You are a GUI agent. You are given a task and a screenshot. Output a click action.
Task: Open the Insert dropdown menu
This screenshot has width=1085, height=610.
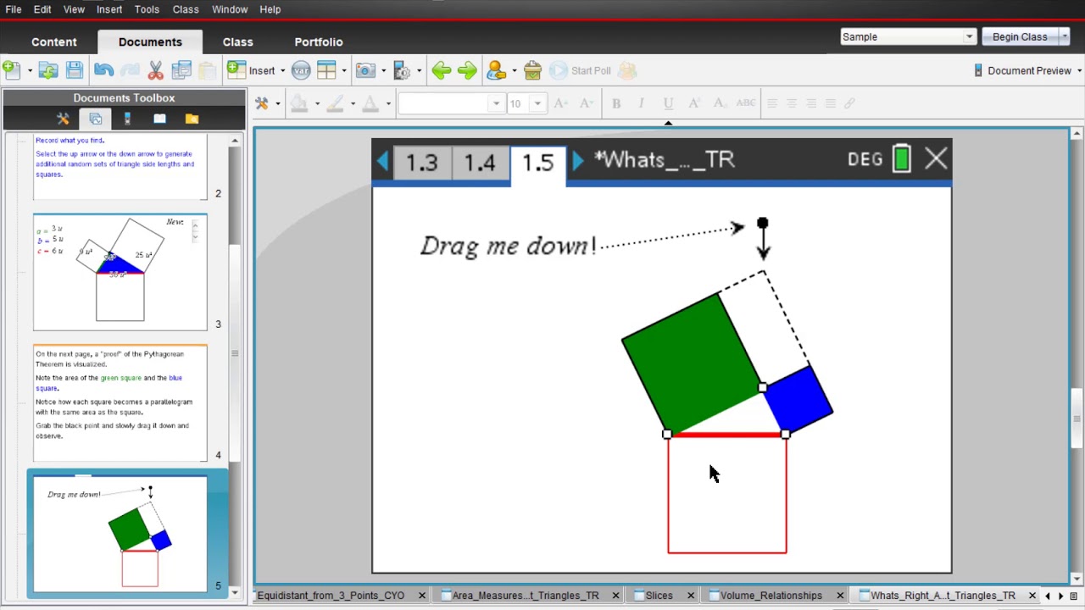click(257, 70)
